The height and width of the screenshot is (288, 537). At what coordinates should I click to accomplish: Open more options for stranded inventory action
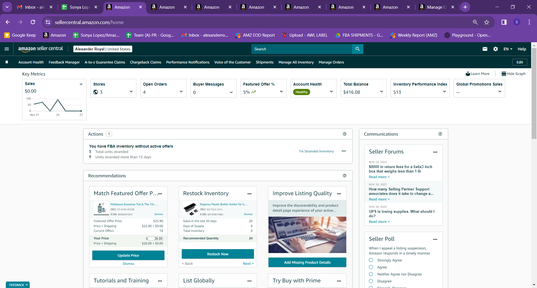(344, 151)
